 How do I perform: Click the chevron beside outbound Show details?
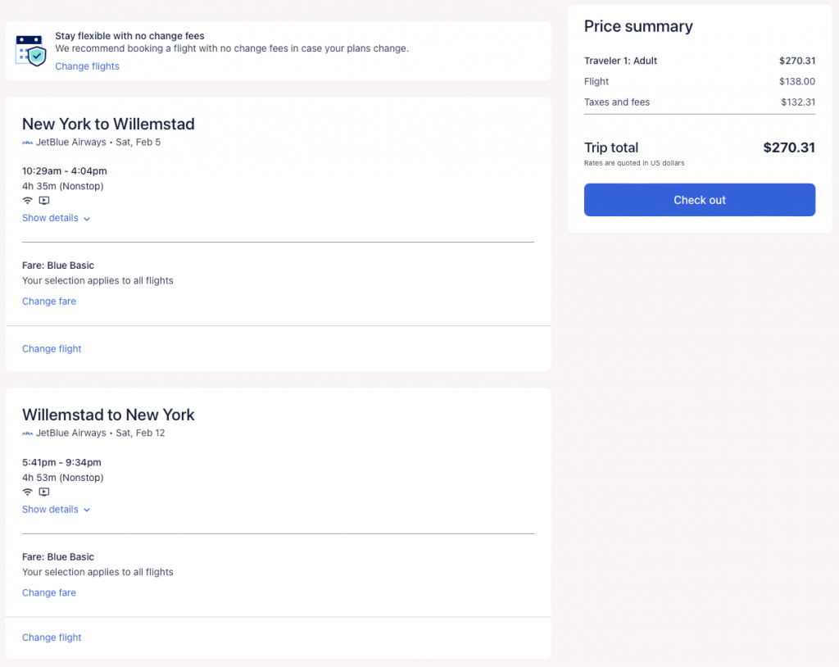[x=87, y=219]
